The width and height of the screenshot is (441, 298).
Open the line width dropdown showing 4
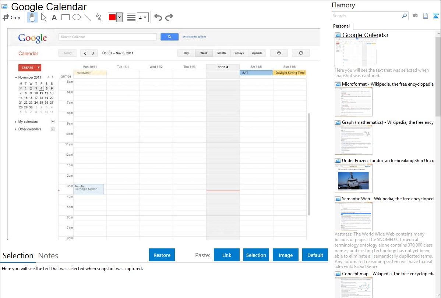[143, 17]
